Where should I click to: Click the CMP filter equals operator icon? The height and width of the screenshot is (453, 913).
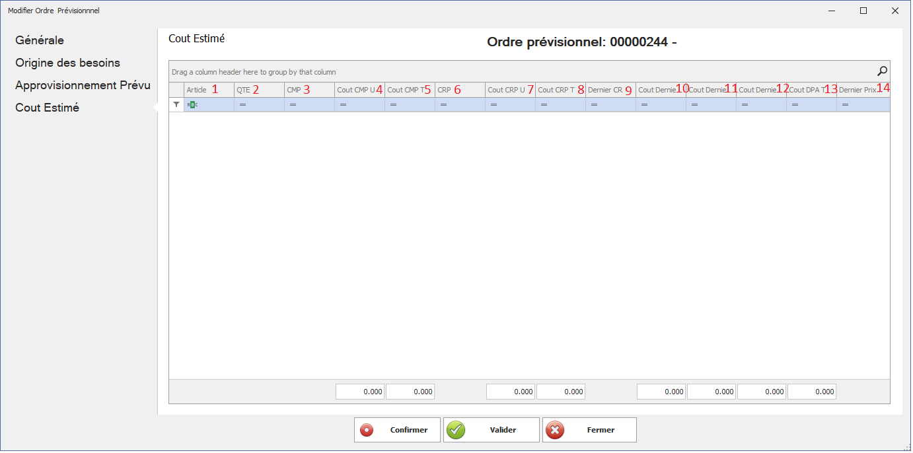[293, 104]
